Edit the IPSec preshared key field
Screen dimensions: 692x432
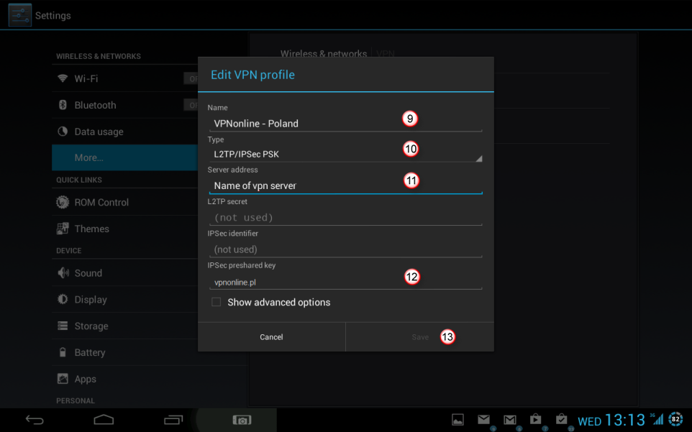pyautogui.click(x=345, y=282)
